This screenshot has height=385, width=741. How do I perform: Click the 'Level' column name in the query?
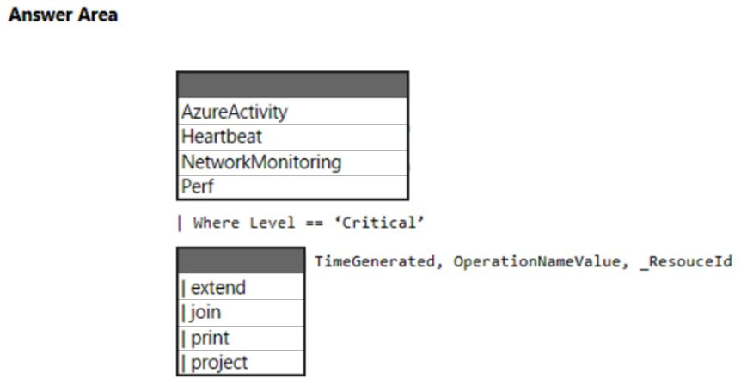click(273, 223)
